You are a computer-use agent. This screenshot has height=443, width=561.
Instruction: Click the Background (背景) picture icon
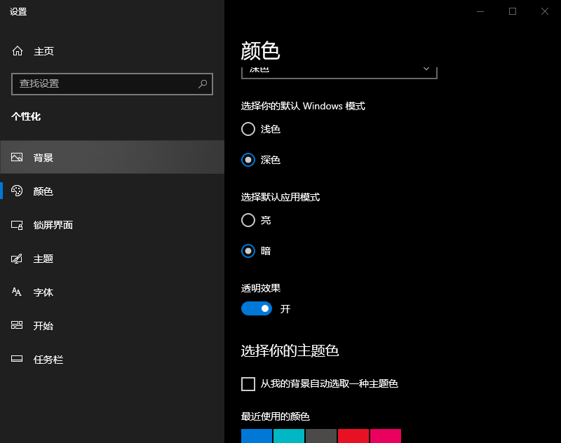point(18,158)
